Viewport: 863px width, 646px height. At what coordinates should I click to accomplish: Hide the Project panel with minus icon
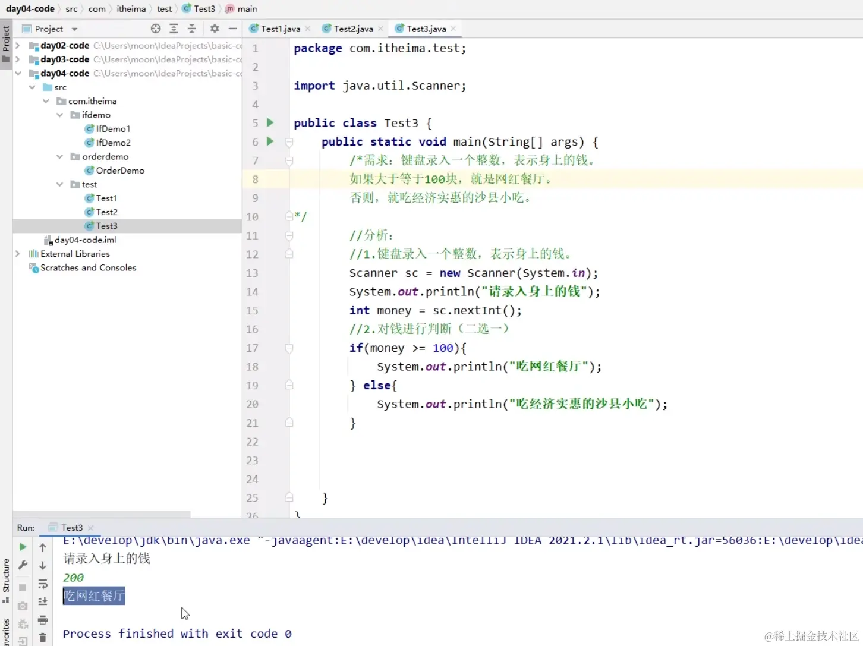tap(233, 29)
